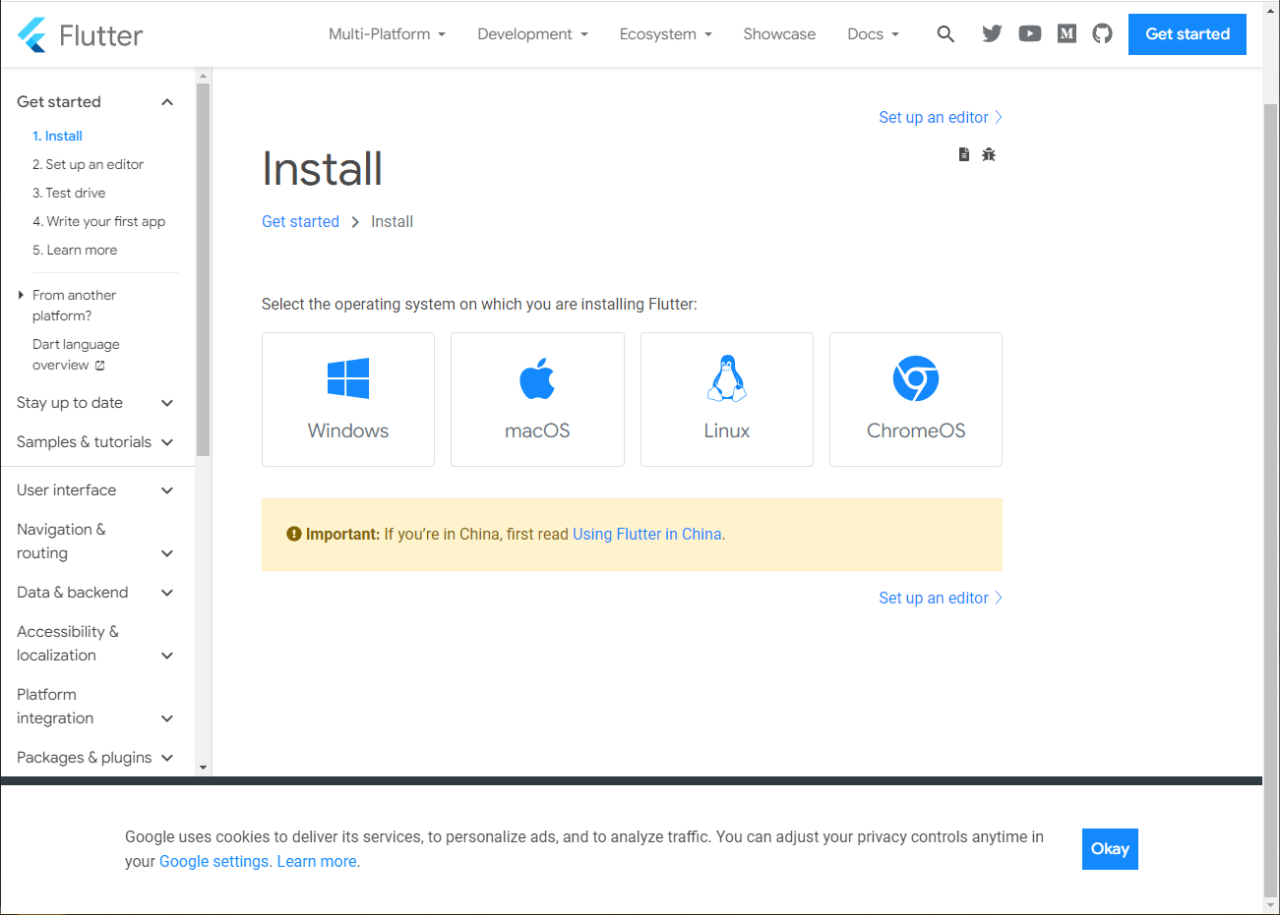Select 2. Set up an editor in sidebar
Image resolution: width=1280 pixels, height=915 pixels.
(88, 165)
